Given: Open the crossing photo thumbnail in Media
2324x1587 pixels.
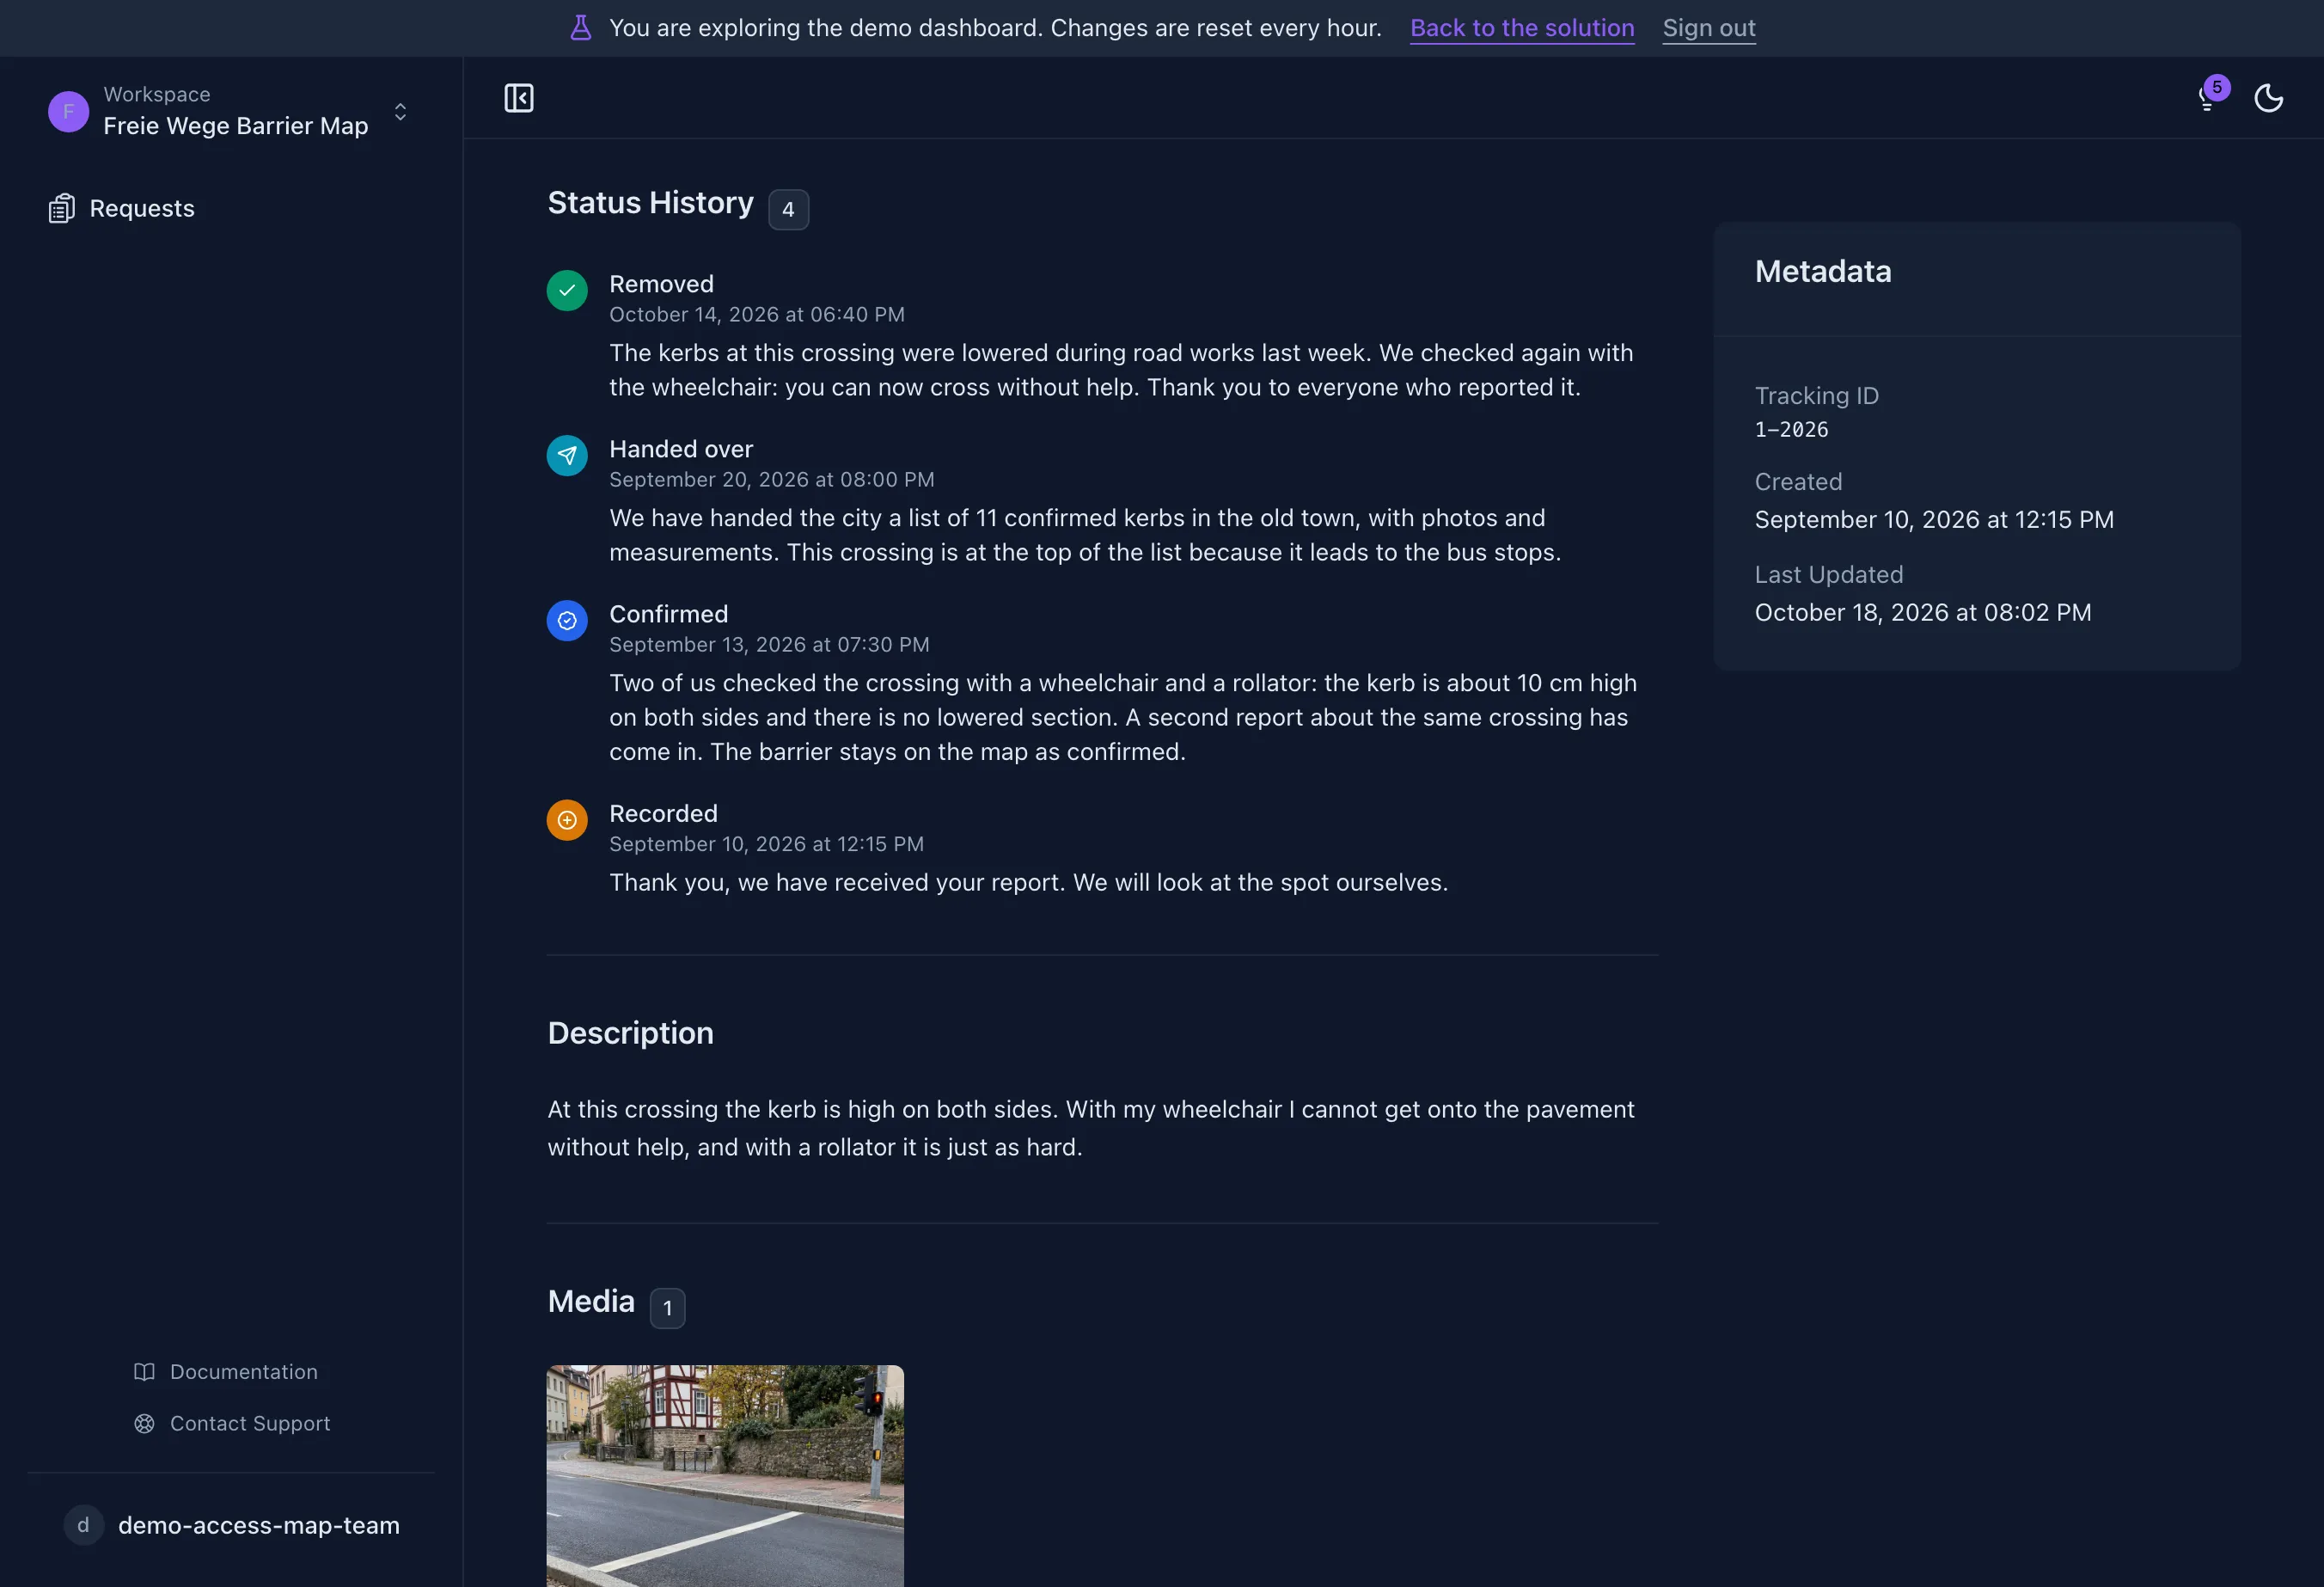Looking at the screenshot, I should pyautogui.click(x=725, y=1476).
